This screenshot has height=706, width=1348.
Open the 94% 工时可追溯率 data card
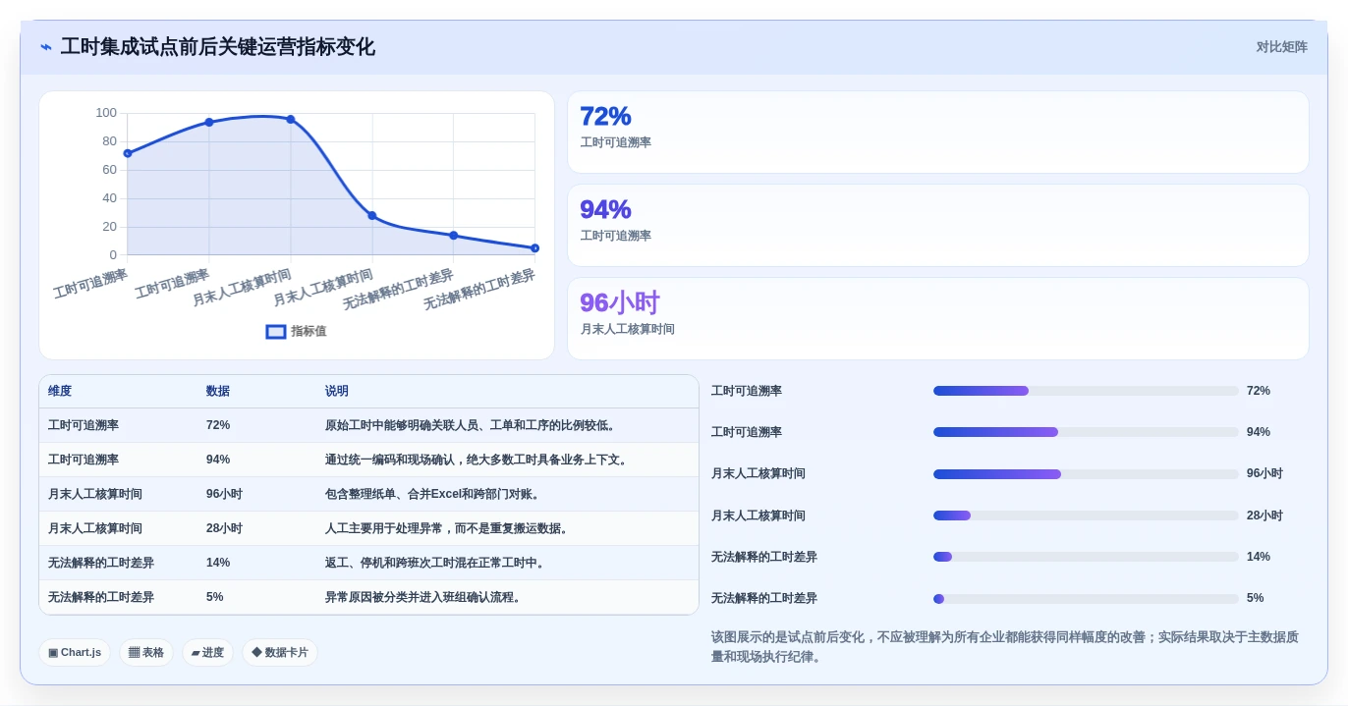(x=938, y=226)
